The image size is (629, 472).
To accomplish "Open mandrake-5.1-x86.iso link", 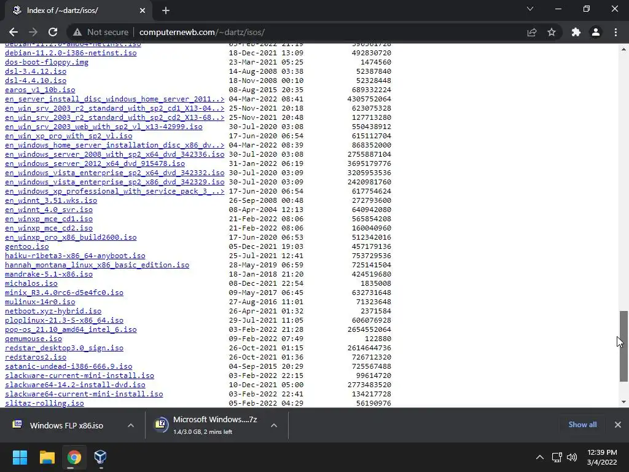I will pyautogui.click(x=49, y=275).
